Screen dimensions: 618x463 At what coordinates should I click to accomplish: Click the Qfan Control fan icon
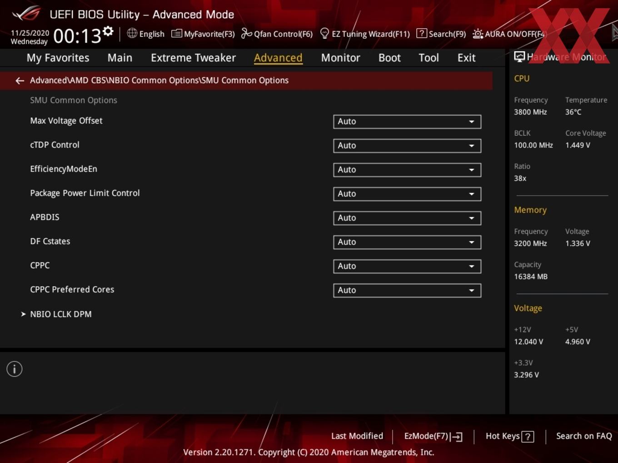tap(246, 33)
